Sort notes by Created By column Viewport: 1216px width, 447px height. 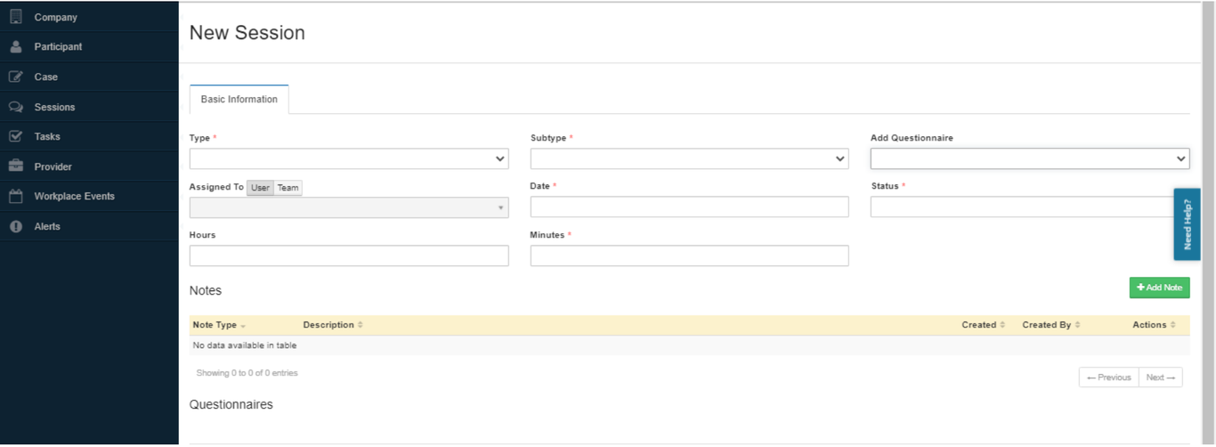[1051, 325]
